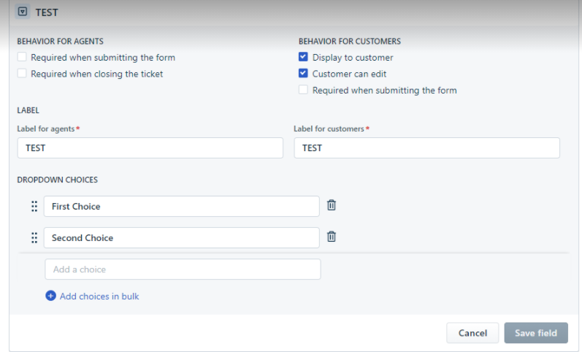Screen dimensions: 582x352
Task: Click the Label for agents input field
Action: coord(150,148)
